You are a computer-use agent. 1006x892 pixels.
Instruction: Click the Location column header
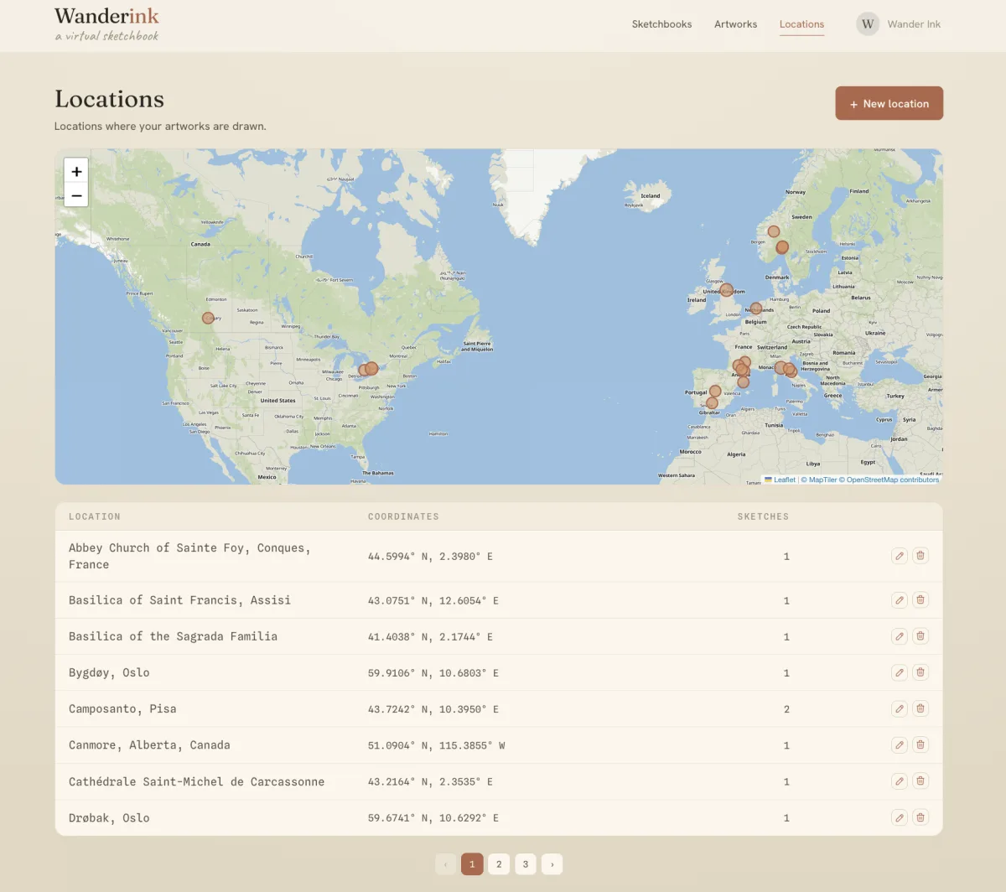(95, 516)
